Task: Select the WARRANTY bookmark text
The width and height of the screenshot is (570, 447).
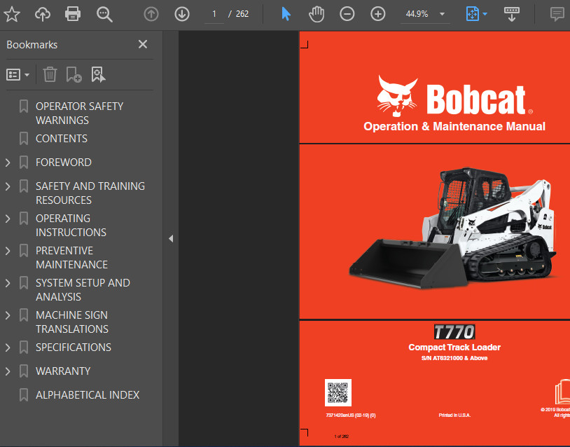Action: click(x=63, y=371)
